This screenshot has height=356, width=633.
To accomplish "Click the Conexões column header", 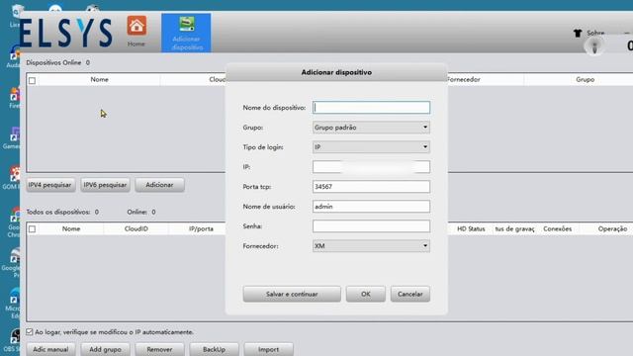I will coord(557,228).
